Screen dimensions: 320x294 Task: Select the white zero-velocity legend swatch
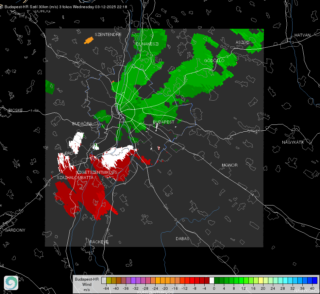tap(212, 280)
